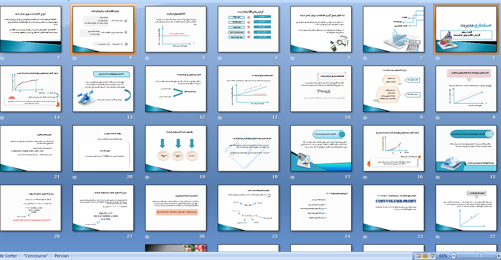The width and height of the screenshot is (501, 260).
Task: Open zoom dialog via 66% level
Action: 443,256
